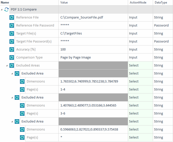Image resolution: width=173 pixels, height=142 pixels.
Task: Click the Value column header
Action: pos(64,2)
